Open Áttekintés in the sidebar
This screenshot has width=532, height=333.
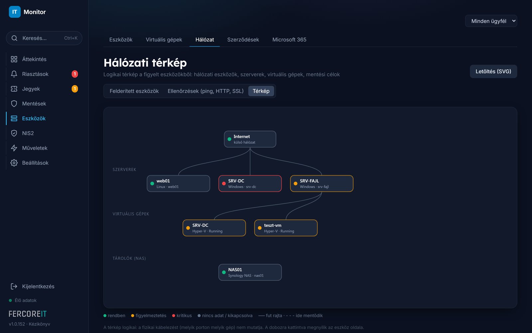(44, 59)
